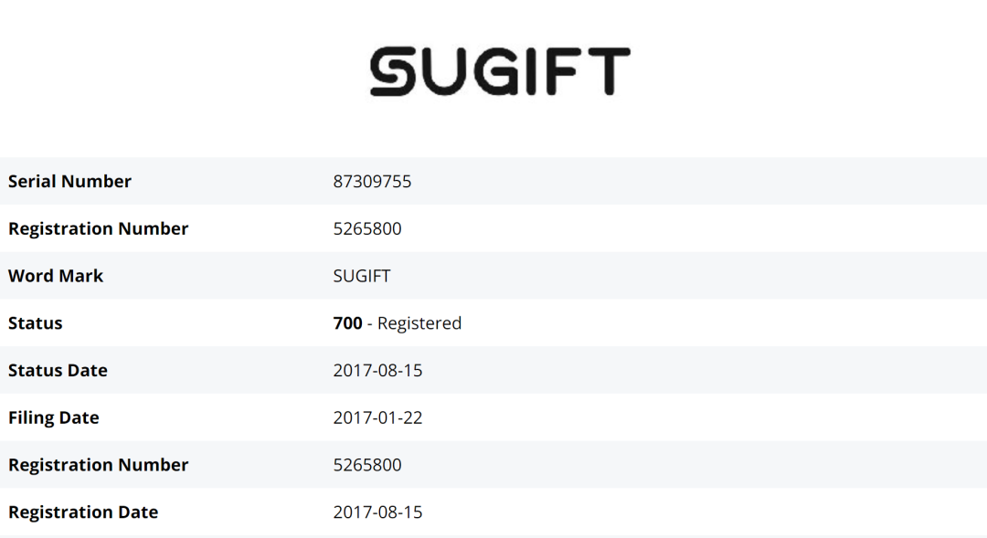Viewport: 987px width, 538px height.
Task: Click the SUGIFT logo image
Action: [x=500, y=72]
